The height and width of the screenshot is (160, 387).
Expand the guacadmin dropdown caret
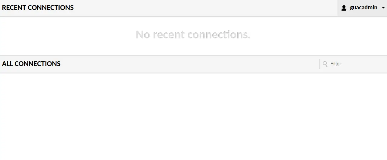coord(383,8)
